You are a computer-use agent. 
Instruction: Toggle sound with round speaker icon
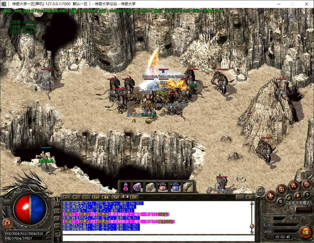306,184
